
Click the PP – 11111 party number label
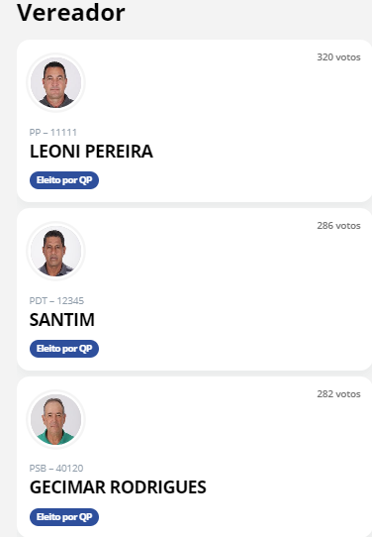pos(53,132)
